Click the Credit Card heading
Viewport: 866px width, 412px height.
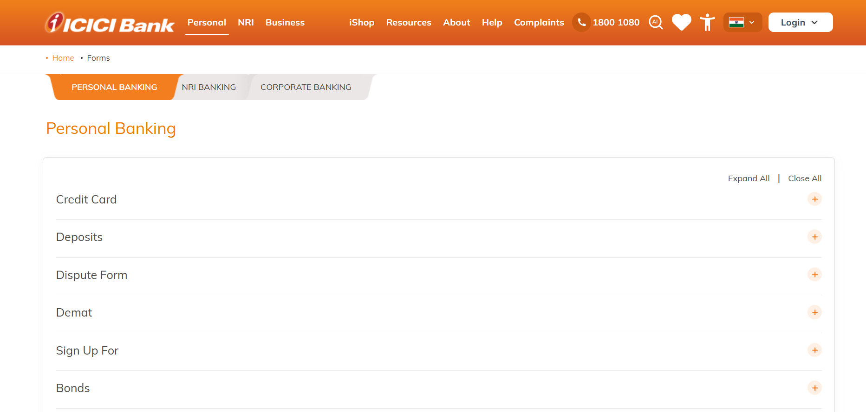point(86,199)
